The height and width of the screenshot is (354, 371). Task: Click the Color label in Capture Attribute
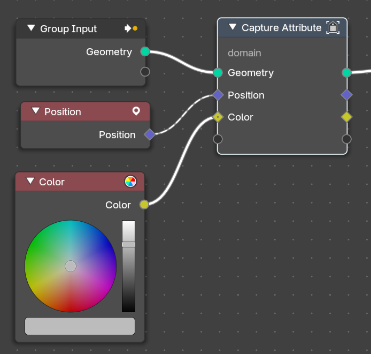click(x=241, y=117)
